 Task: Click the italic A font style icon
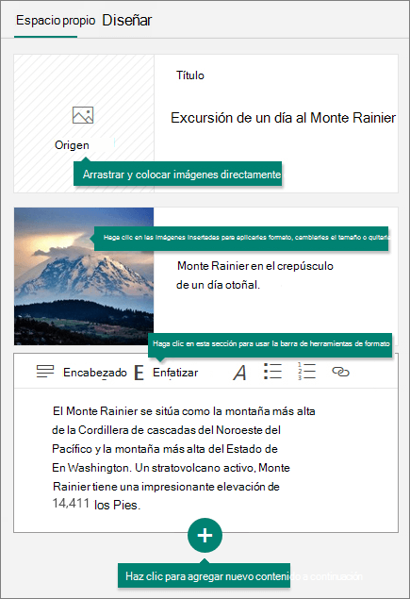click(x=239, y=373)
